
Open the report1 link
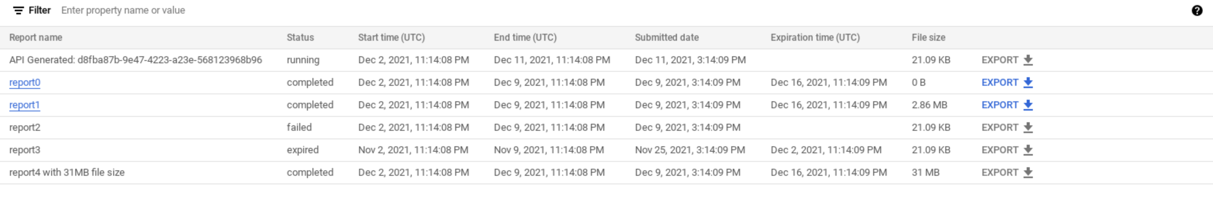click(24, 105)
